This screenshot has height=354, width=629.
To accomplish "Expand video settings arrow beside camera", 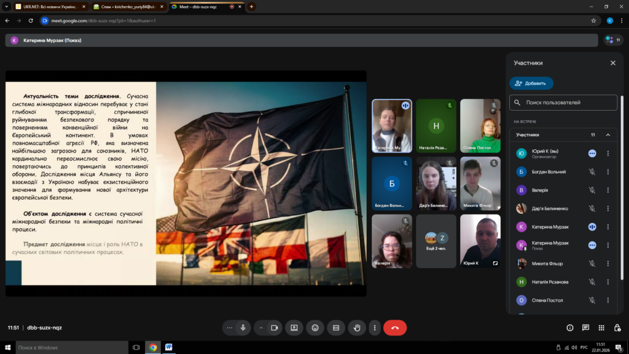I will (x=261, y=328).
